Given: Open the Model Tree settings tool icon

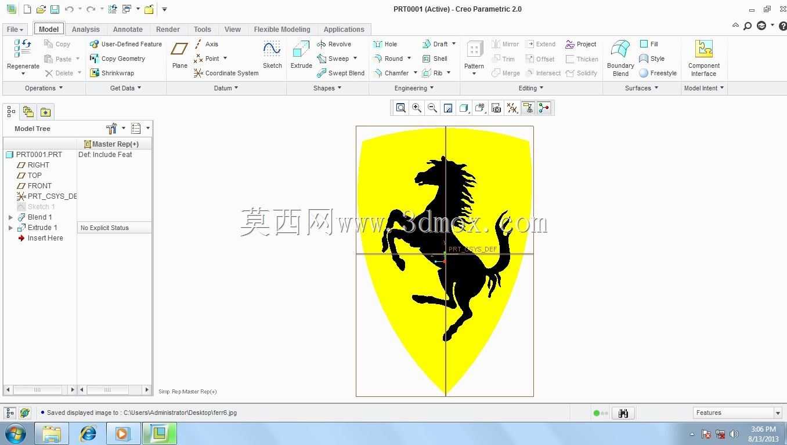Looking at the screenshot, I should [111, 129].
